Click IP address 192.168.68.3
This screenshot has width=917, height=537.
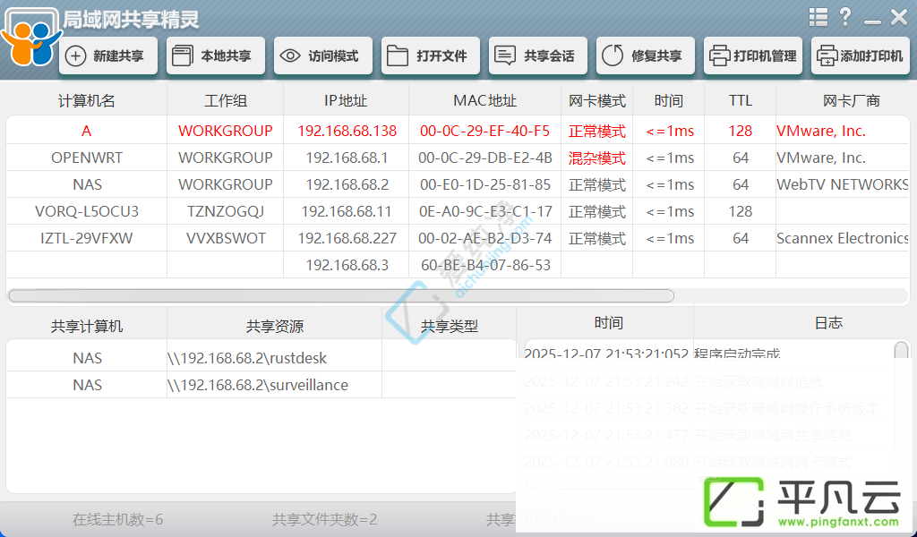347,265
